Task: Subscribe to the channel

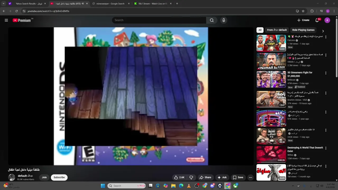Action: coord(59,177)
